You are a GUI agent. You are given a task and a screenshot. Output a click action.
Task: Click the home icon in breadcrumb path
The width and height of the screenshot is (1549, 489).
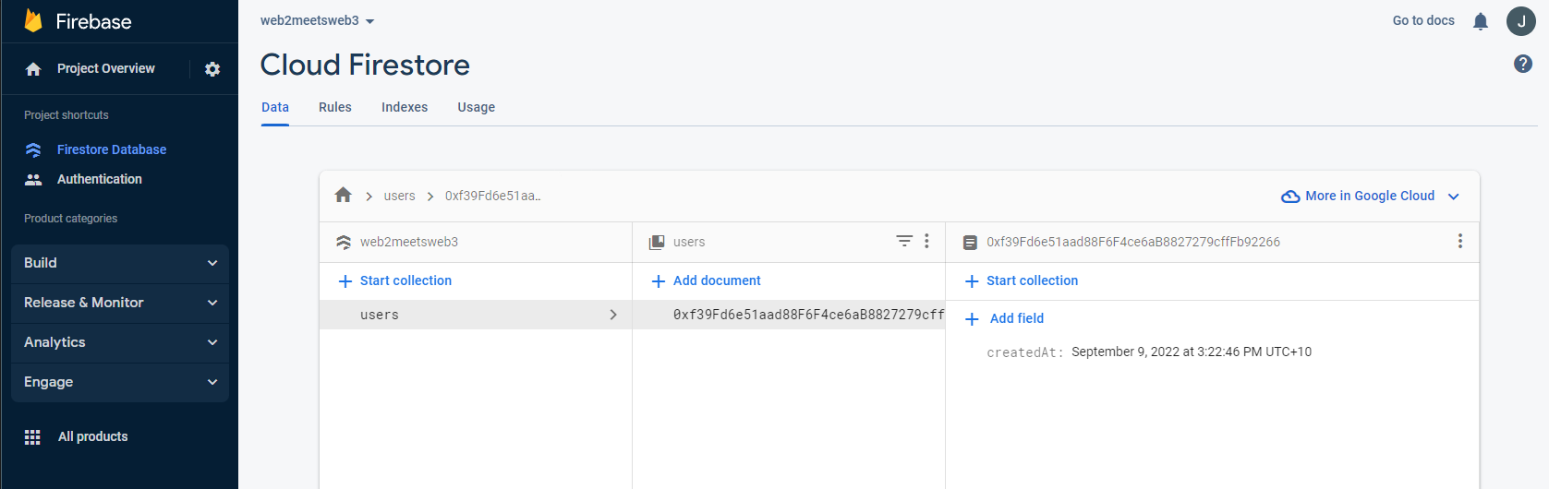[x=344, y=195]
